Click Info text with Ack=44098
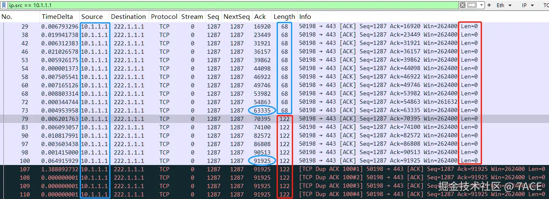 [x=388, y=68]
